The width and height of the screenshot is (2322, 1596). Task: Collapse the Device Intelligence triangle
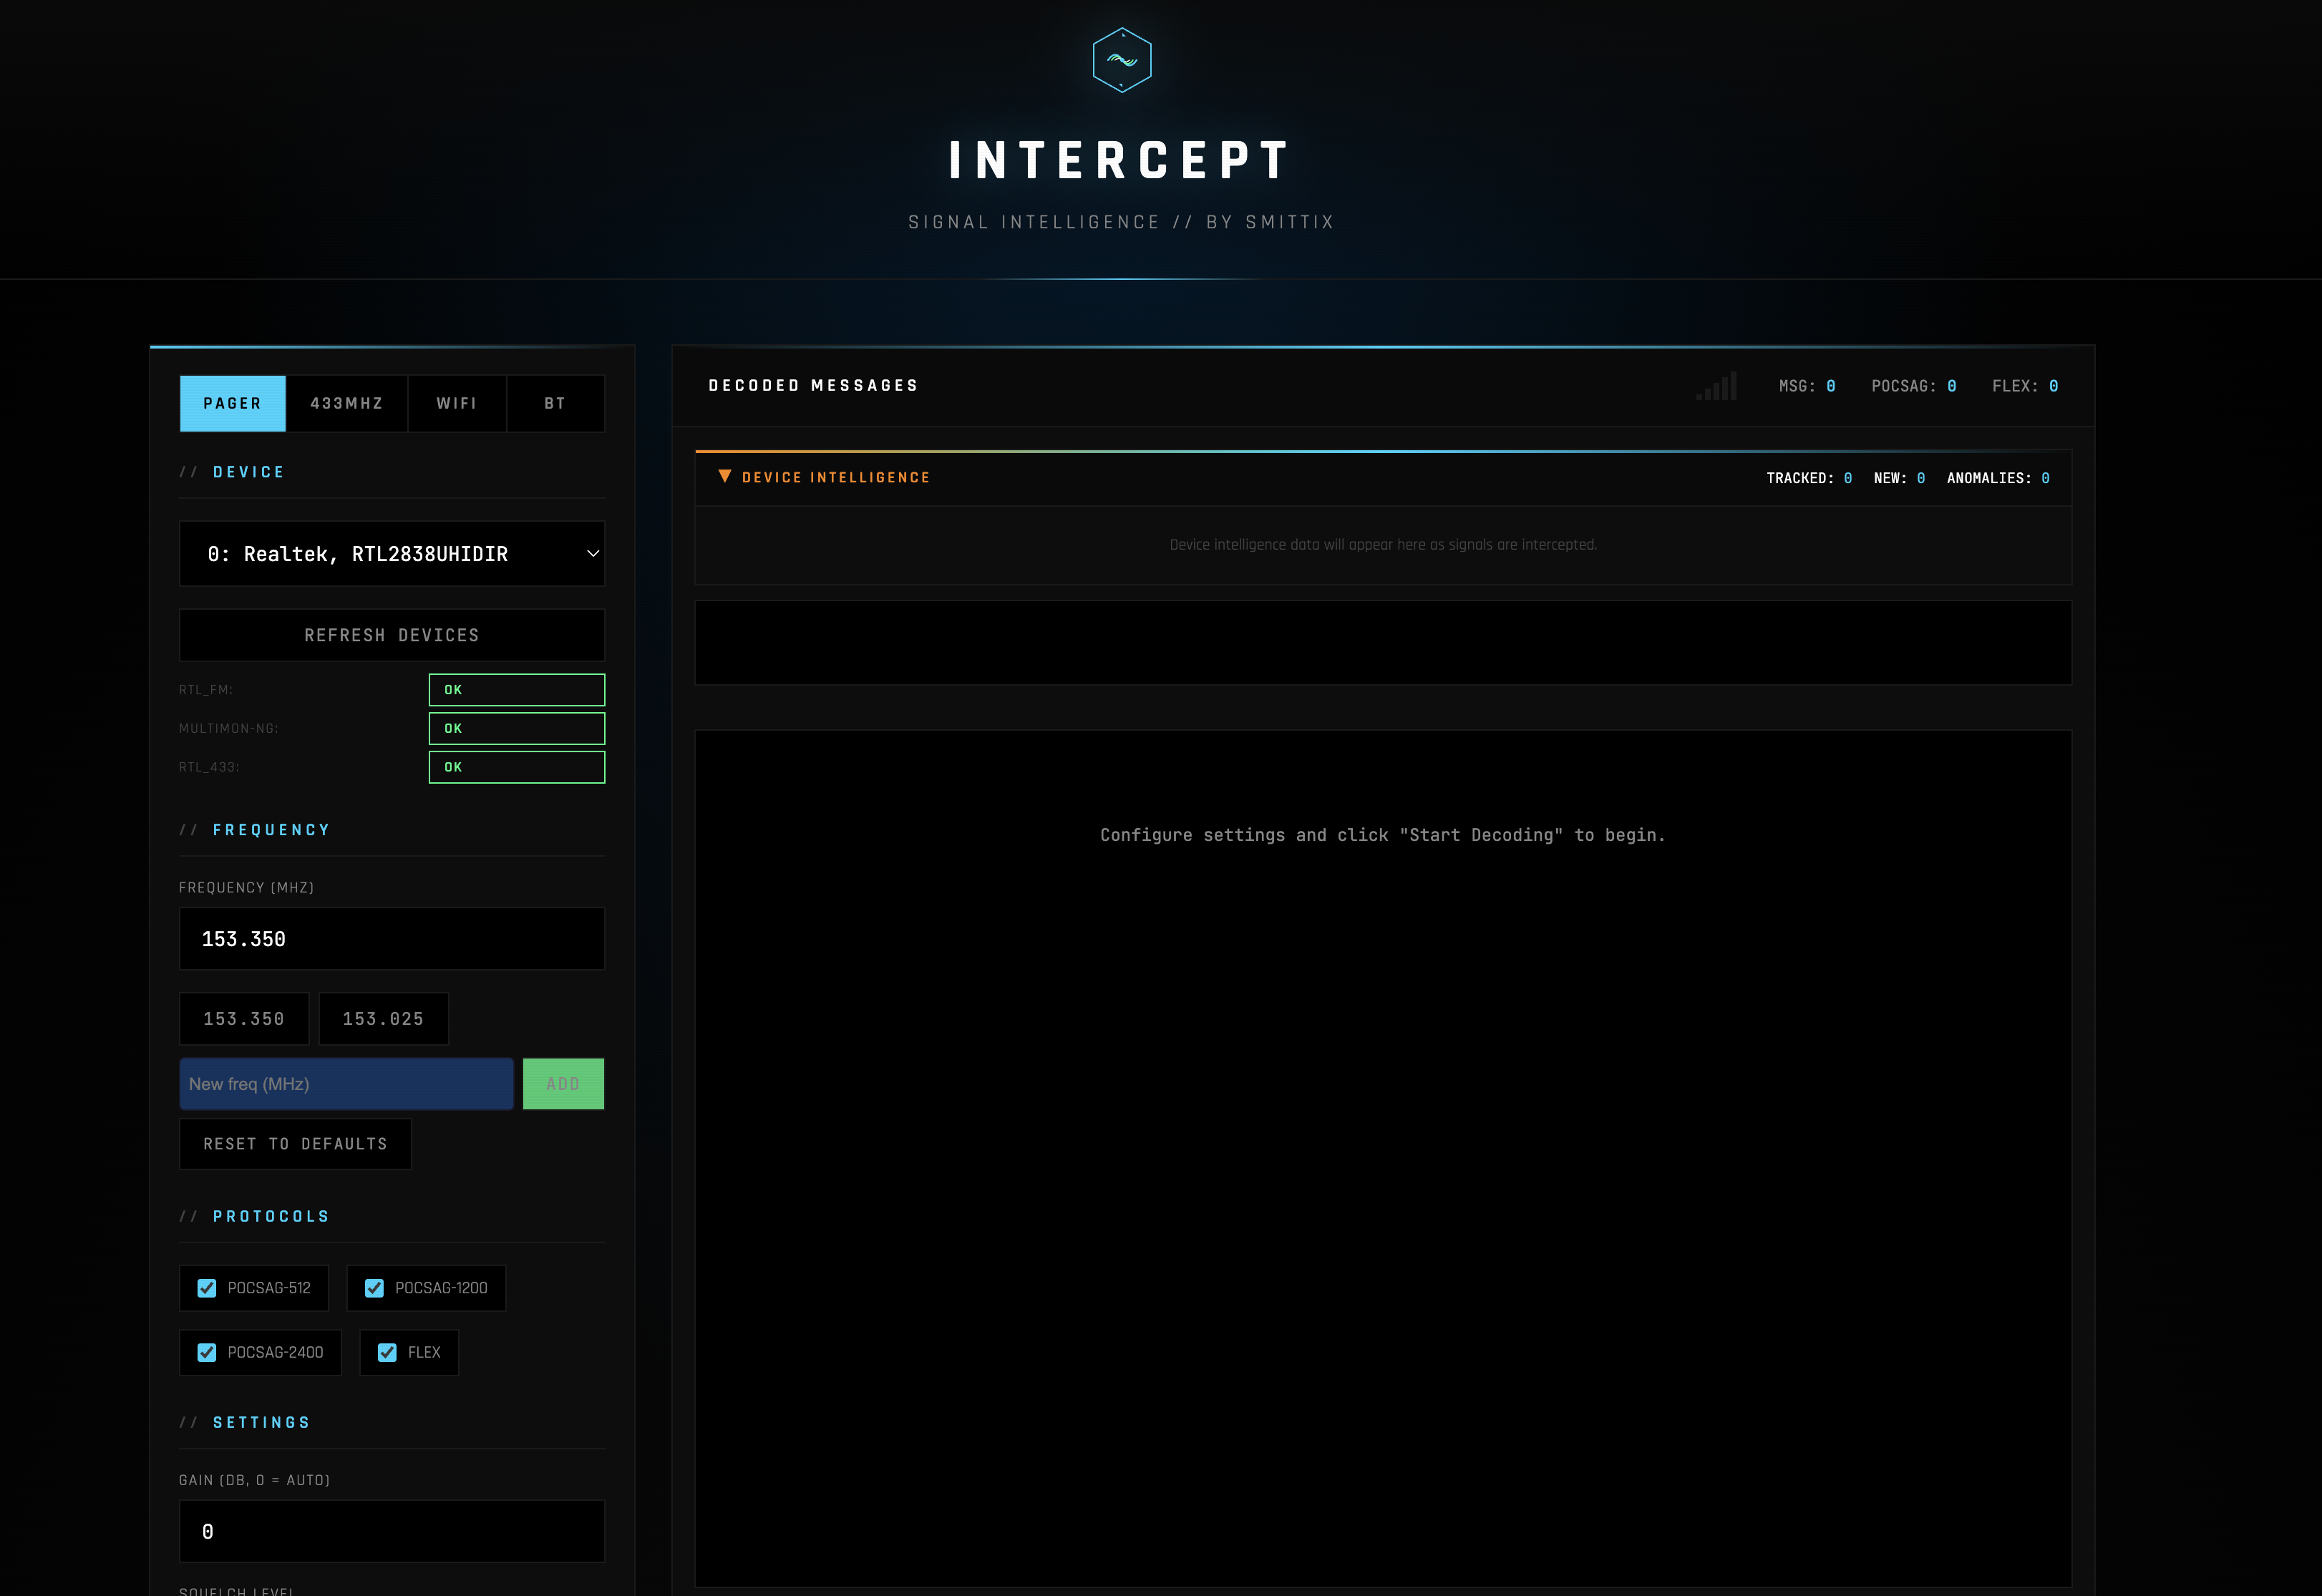725,477
